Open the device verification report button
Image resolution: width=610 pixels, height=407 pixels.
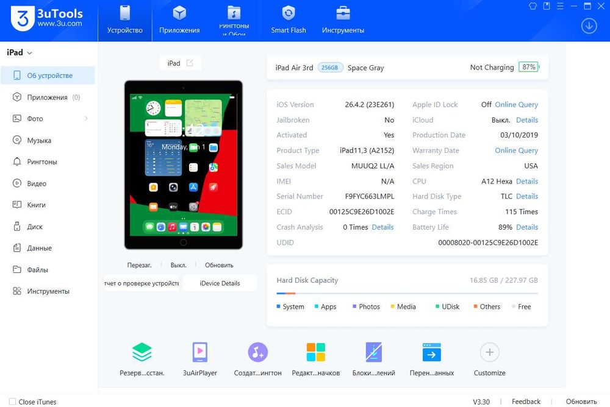pyautogui.click(x=142, y=283)
